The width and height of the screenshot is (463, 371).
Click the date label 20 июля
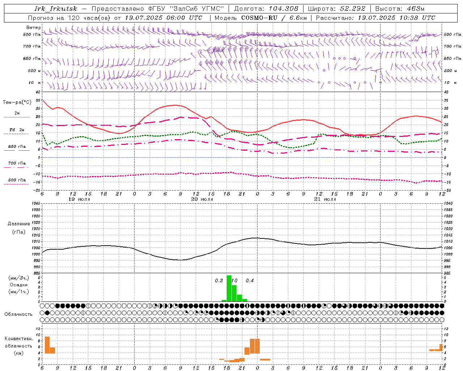[202, 199]
